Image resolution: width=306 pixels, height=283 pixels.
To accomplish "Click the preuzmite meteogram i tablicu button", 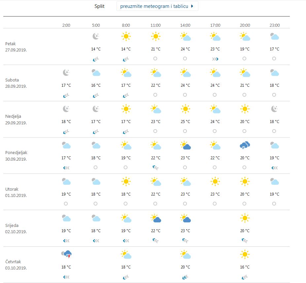I will pyautogui.click(x=157, y=6).
